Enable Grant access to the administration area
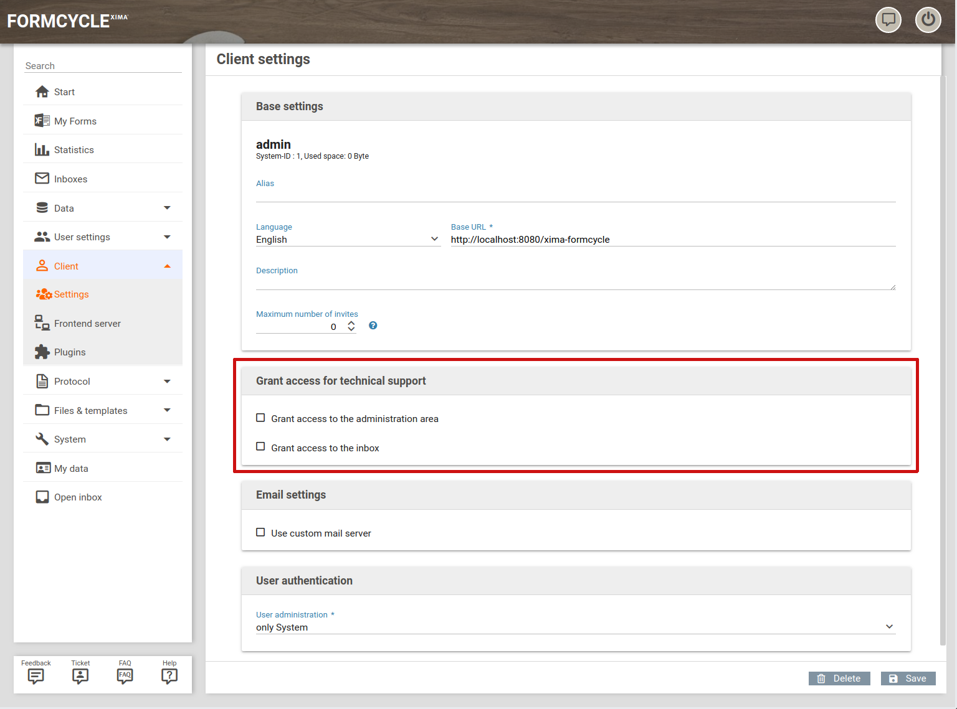Screen dimensions: 957x709 [x=260, y=418]
